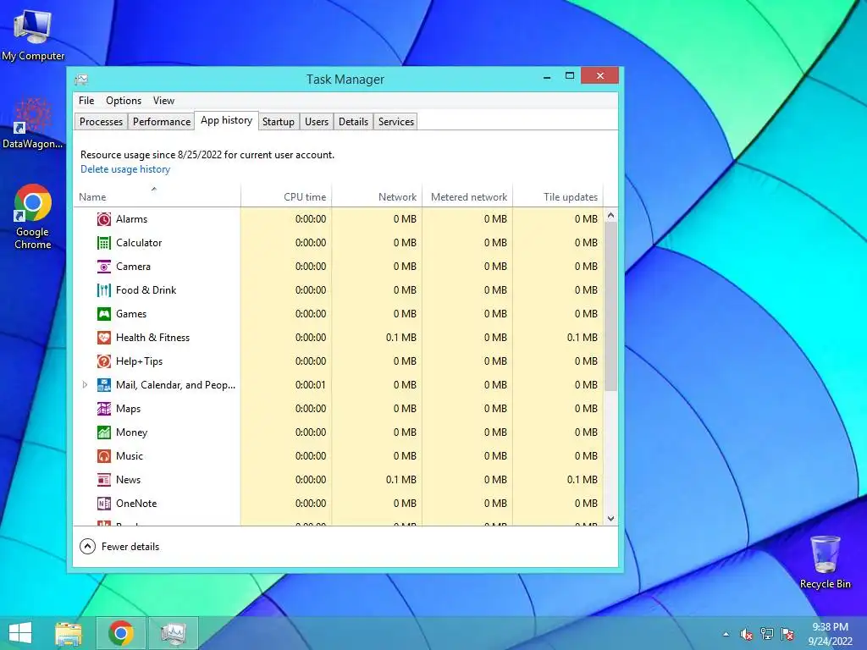The width and height of the screenshot is (867, 650).
Task: Select the Health & Fitness row name
Action: coord(152,338)
